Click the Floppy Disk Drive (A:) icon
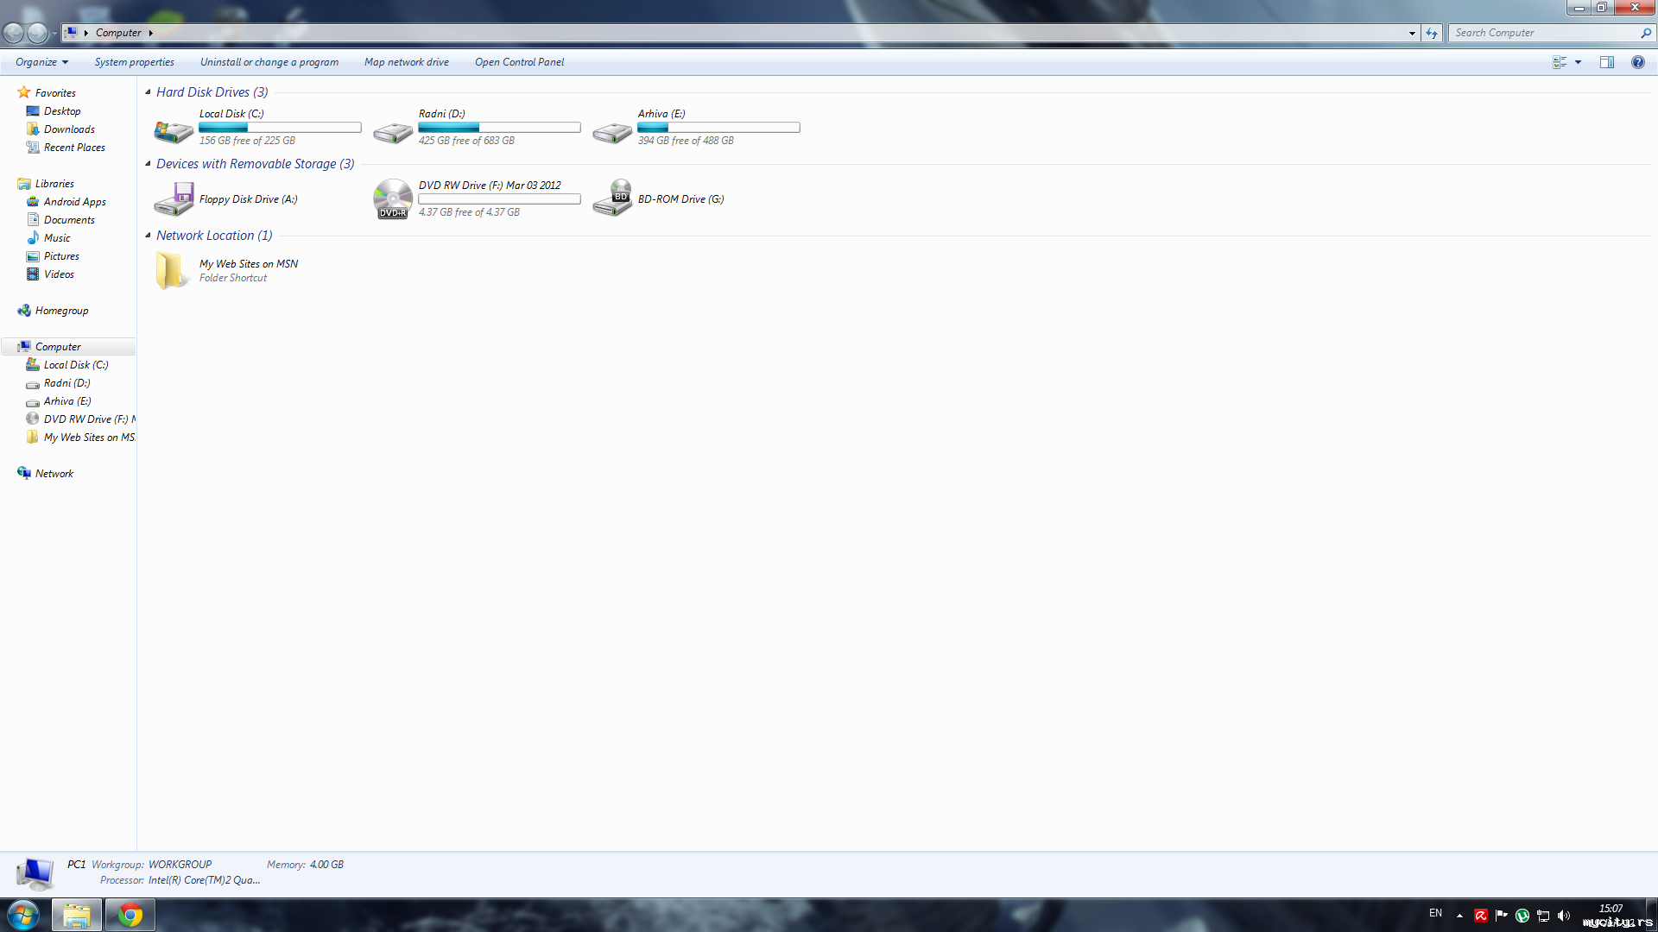This screenshot has height=932, width=1658. point(173,199)
